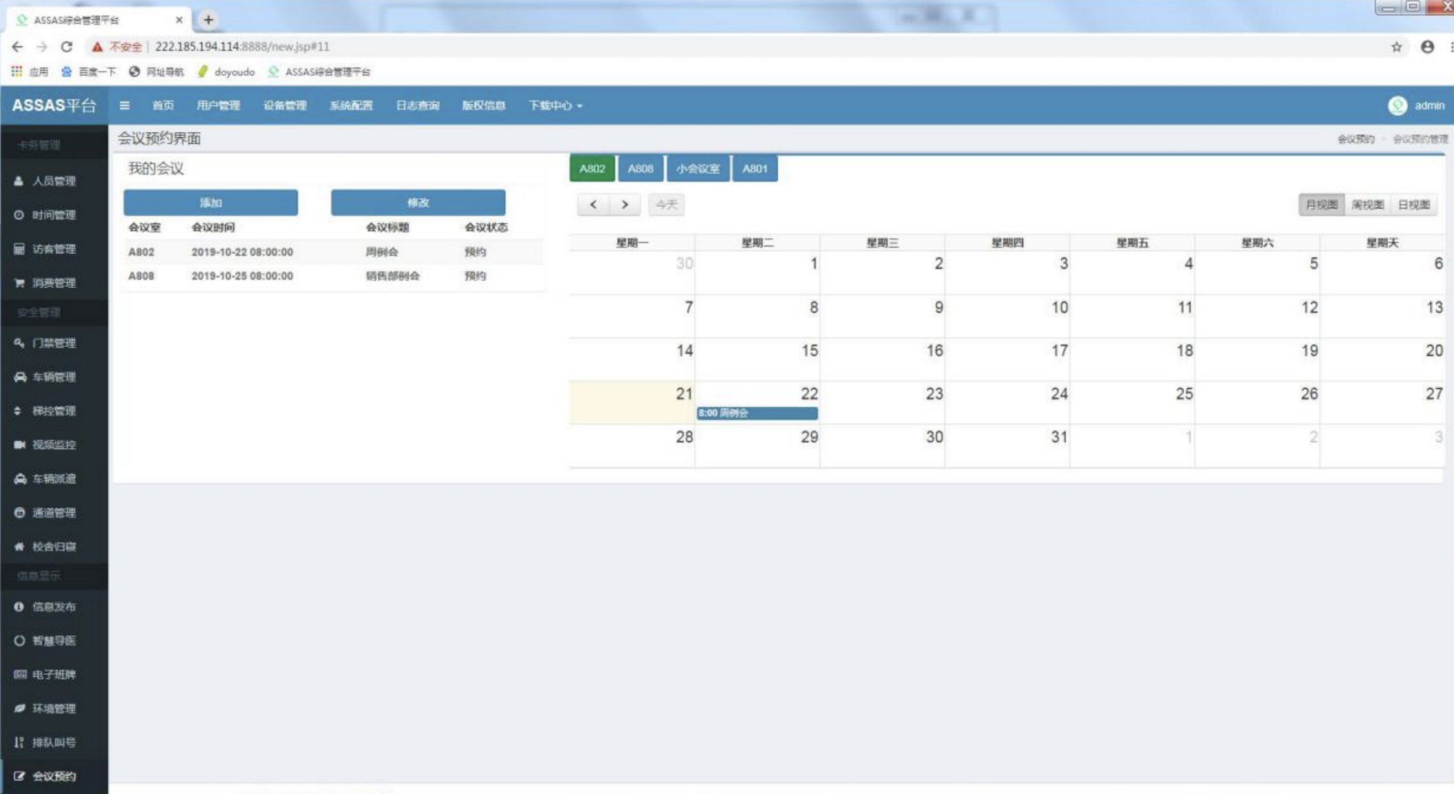Click the 修改 meeting button
Viewport: 1454px width, 794px height.
click(x=418, y=202)
